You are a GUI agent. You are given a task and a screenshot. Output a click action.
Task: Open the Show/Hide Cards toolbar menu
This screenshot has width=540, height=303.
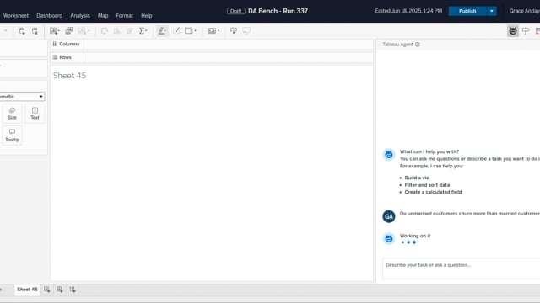[x=213, y=31]
